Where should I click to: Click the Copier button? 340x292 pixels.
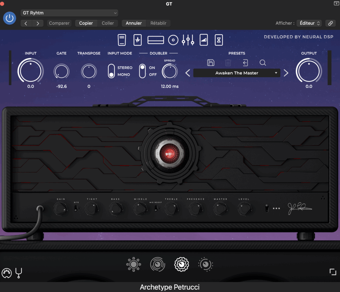coord(86,23)
